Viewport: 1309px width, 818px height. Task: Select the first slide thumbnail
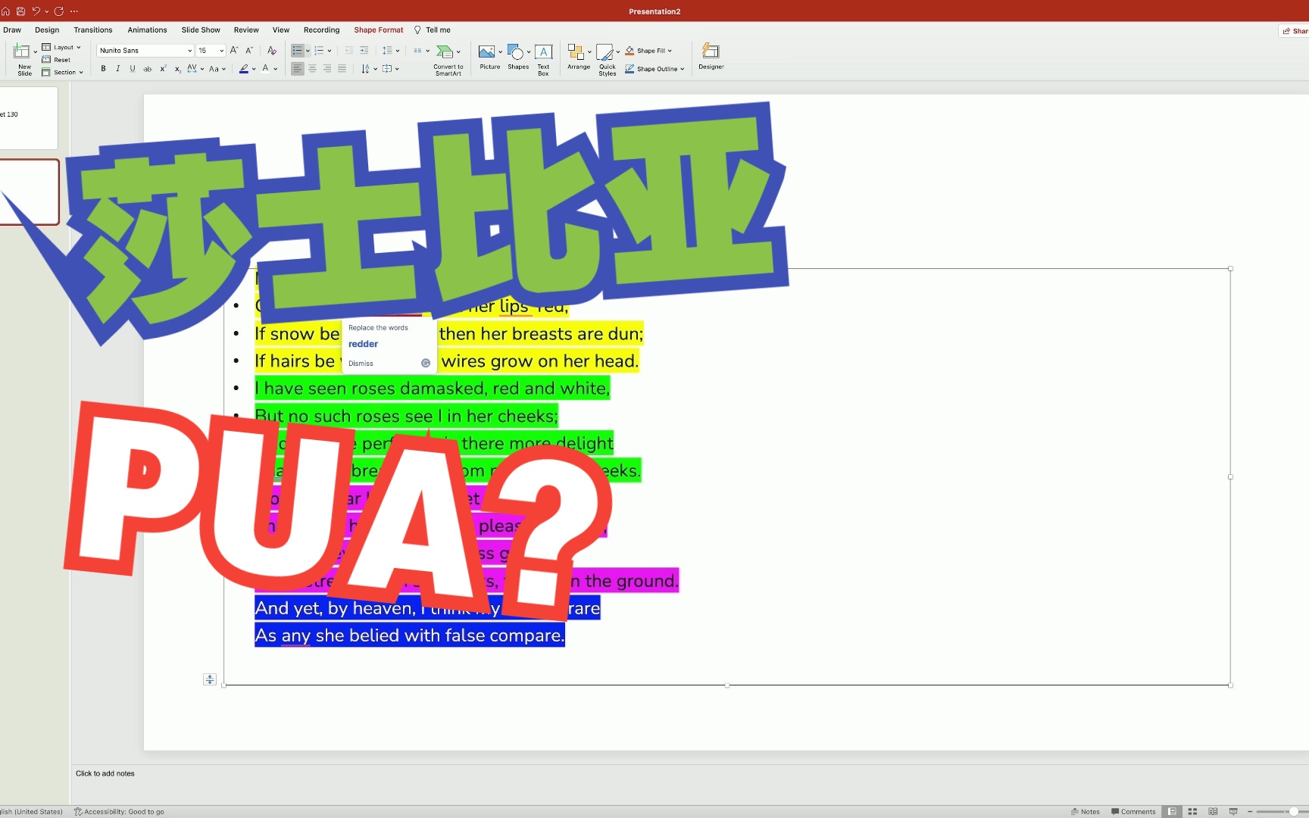pos(28,117)
